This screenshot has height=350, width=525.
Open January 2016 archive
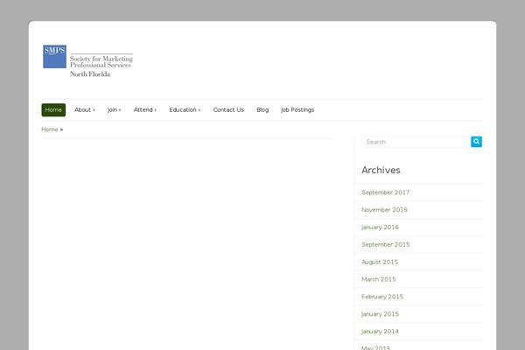point(380,227)
